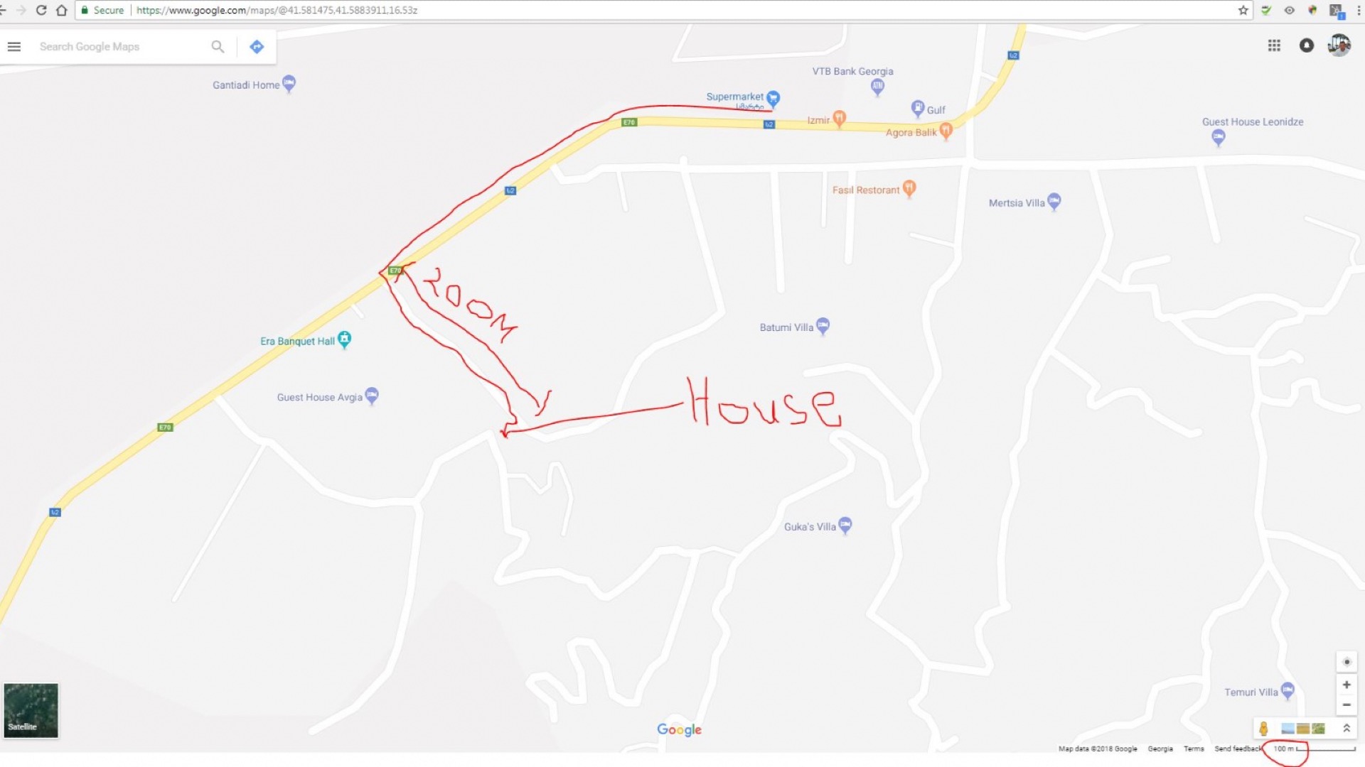Expand the imagery strip with chevron arrows
1365x767 pixels.
[1347, 729]
